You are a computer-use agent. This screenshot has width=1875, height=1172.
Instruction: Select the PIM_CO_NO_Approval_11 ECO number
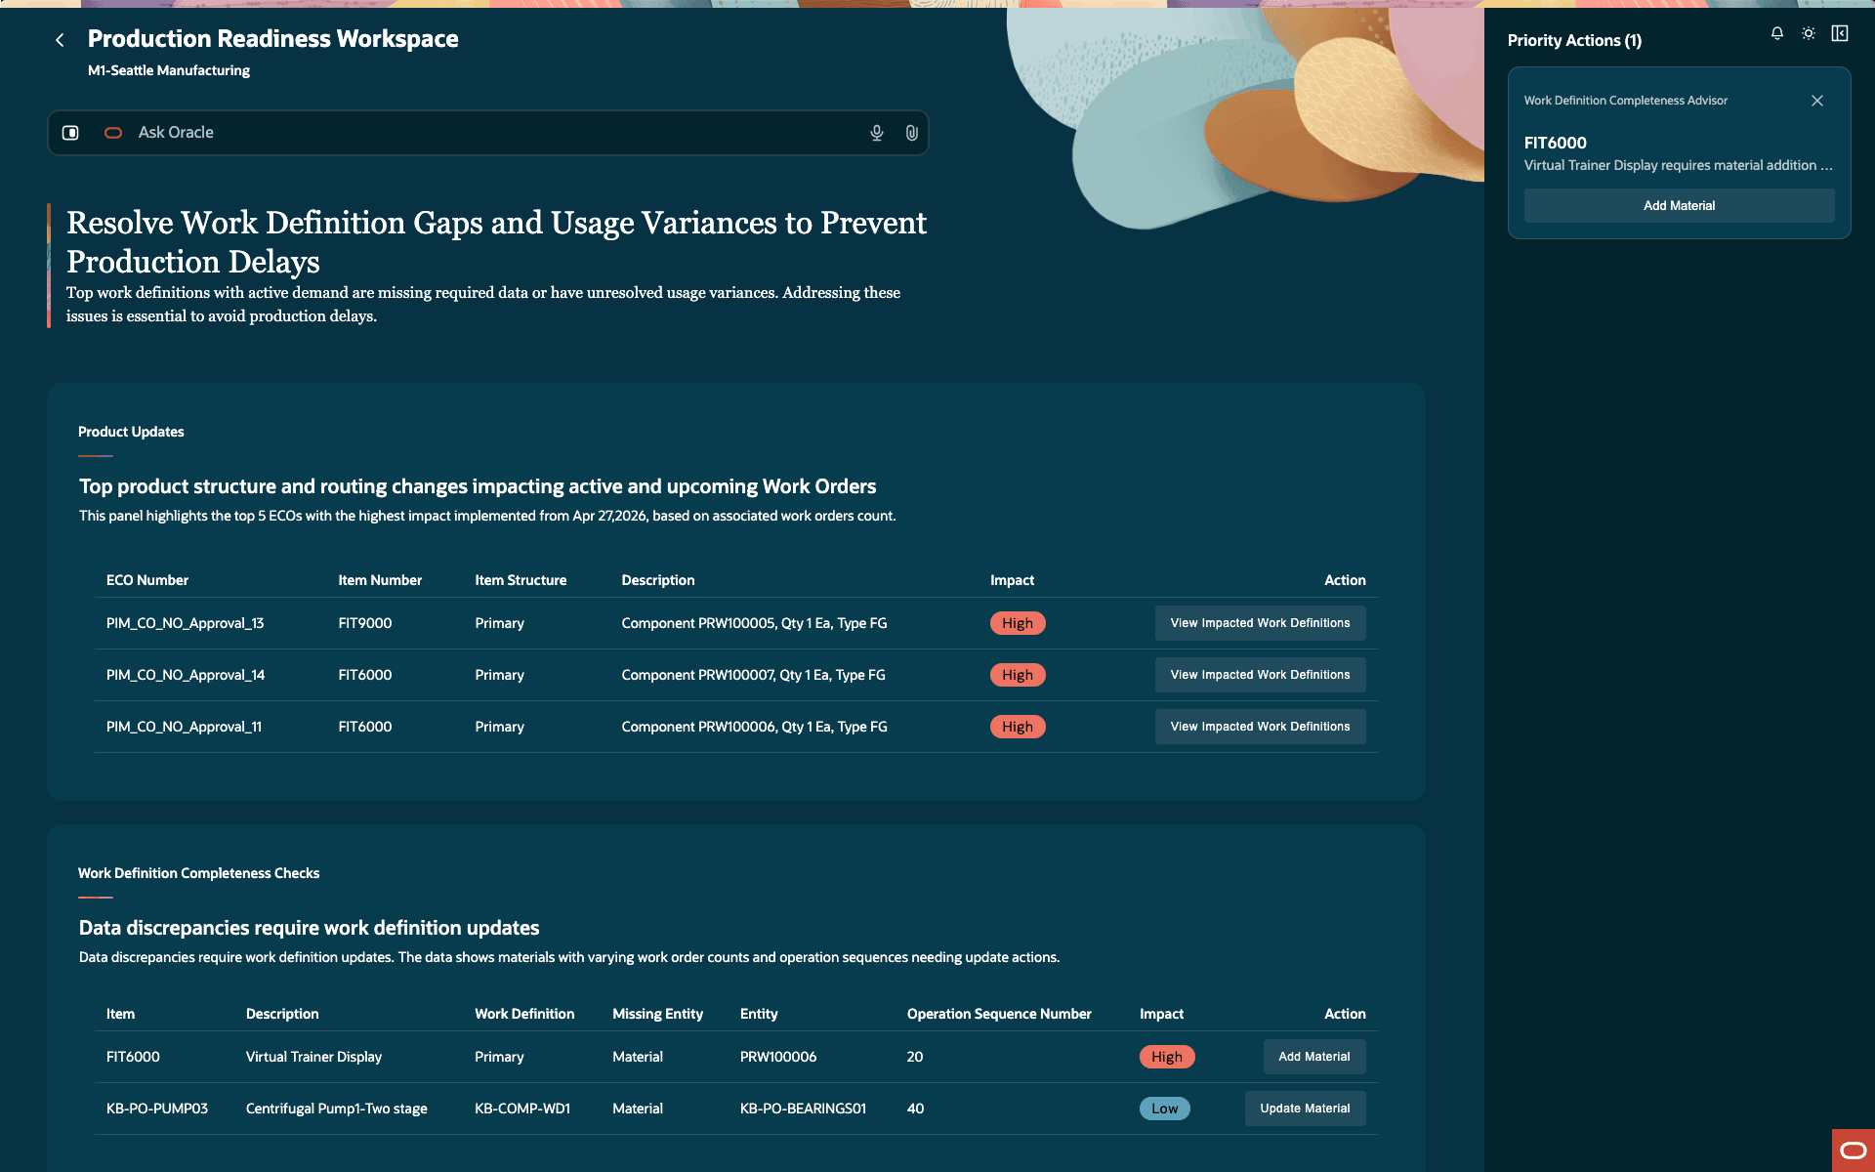tap(184, 727)
